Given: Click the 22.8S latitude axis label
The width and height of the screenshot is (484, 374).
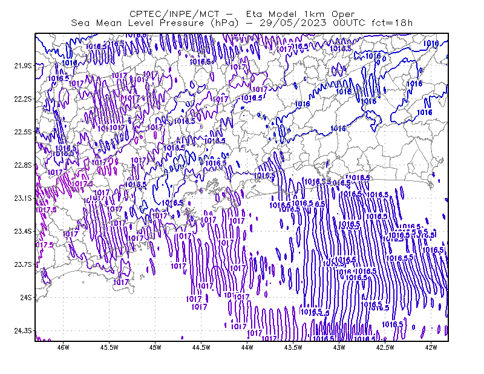Looking at the screenshot, I should click(23, 165).
